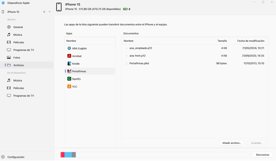Select the ana-fnmt.p12 file name
The width and height of the screenshot is (276, 161).
pyautogui.click(x=138, y=56)
